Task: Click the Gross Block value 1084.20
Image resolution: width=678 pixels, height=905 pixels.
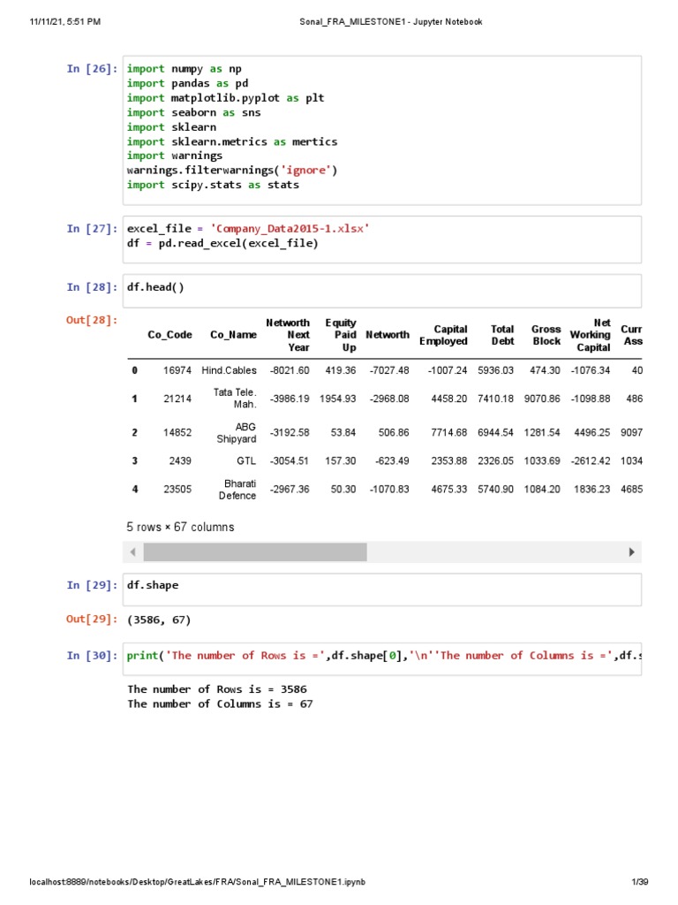Action: point(542,489)
